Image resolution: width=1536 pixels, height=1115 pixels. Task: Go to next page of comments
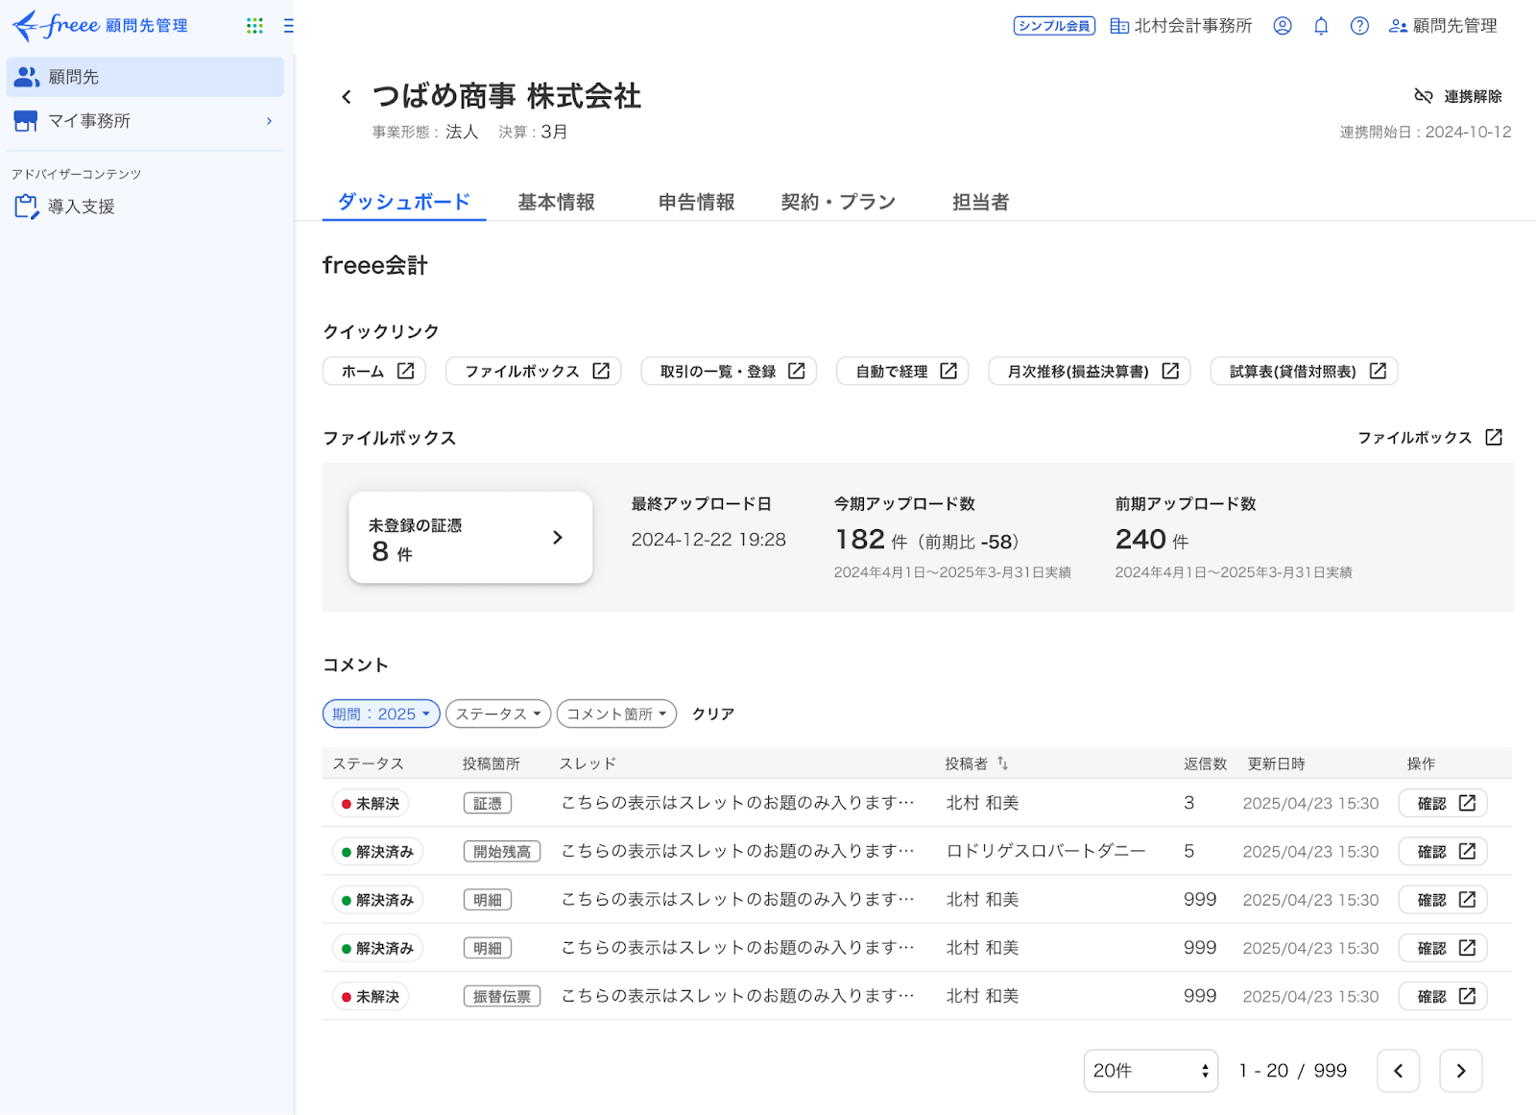coord(1460,1071)
